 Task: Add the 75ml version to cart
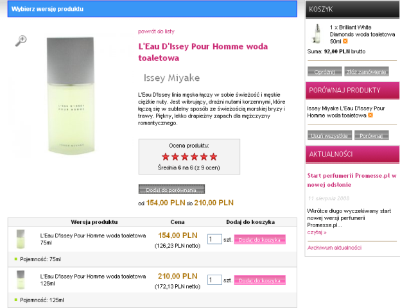pyautogui.click(x=260, y=239)
